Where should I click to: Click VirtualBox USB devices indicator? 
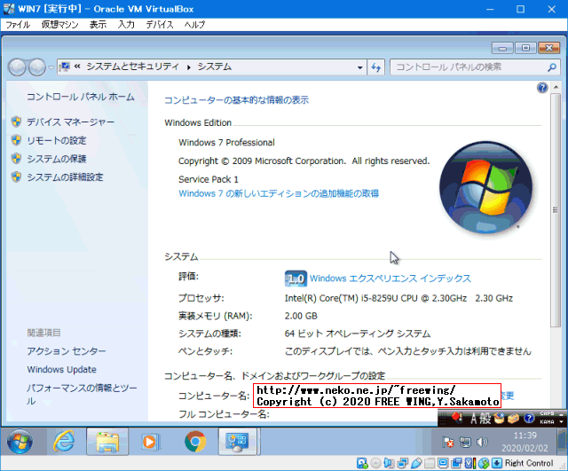pos(416,463)
